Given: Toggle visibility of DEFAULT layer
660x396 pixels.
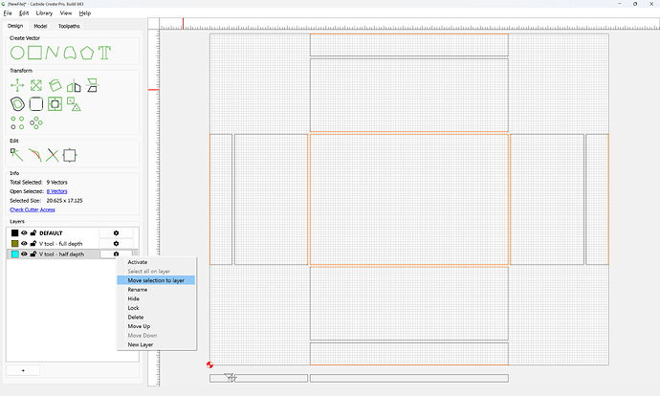Looking at the screenshot, I should [24, 233].
